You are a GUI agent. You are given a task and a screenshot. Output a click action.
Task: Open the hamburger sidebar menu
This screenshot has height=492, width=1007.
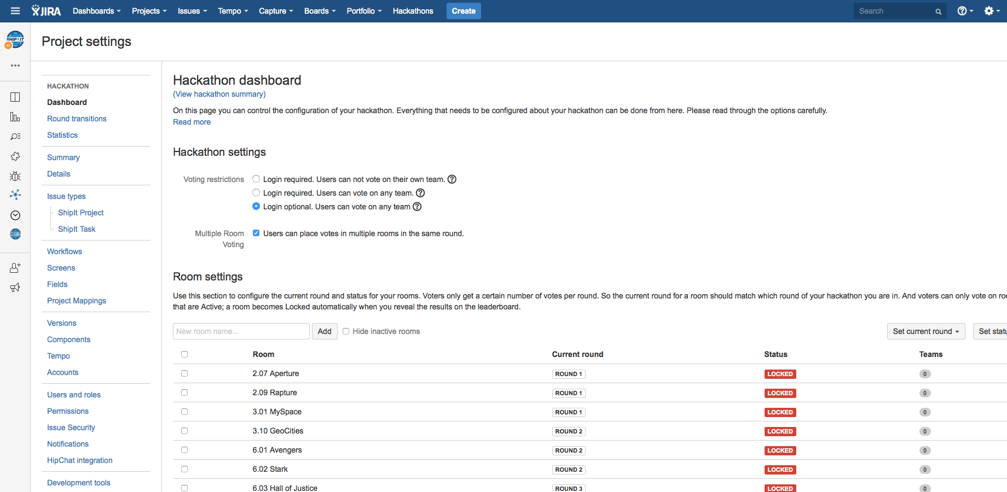(x=15, y=11)
